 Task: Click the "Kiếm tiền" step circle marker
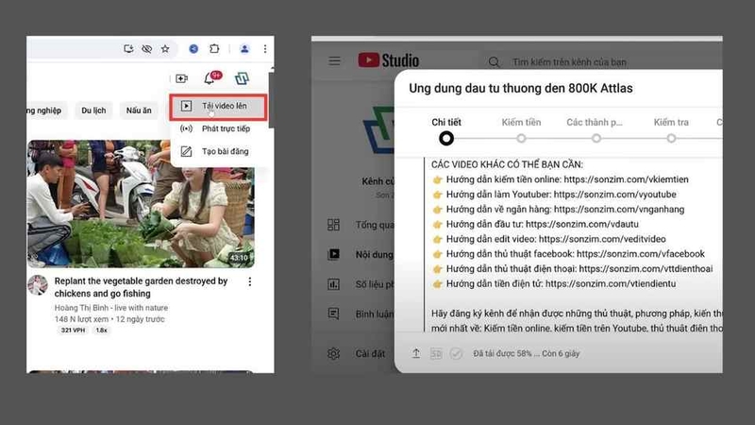(521, 139)
